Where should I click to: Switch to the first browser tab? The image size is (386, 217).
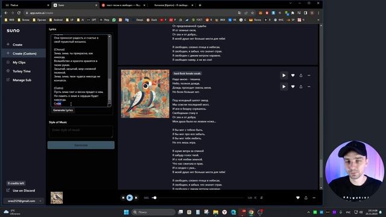27,5
